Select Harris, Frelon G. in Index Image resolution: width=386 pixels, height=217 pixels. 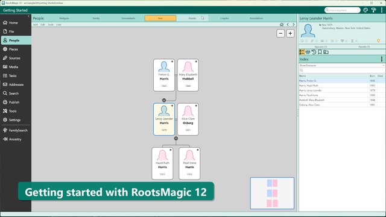pos(342,81)
